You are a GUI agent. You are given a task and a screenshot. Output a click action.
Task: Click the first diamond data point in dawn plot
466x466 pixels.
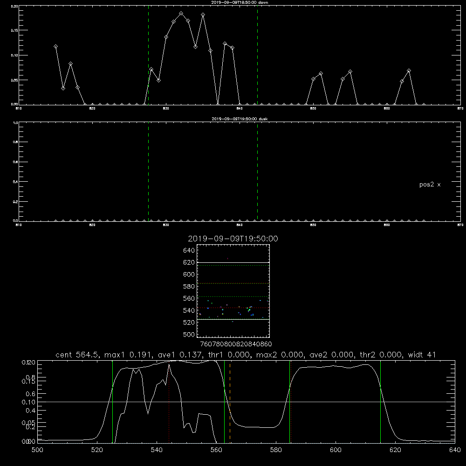coord(55,47)
